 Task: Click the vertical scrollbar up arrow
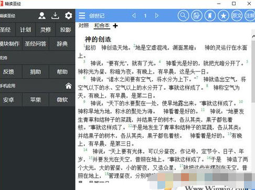pos(253,36)
